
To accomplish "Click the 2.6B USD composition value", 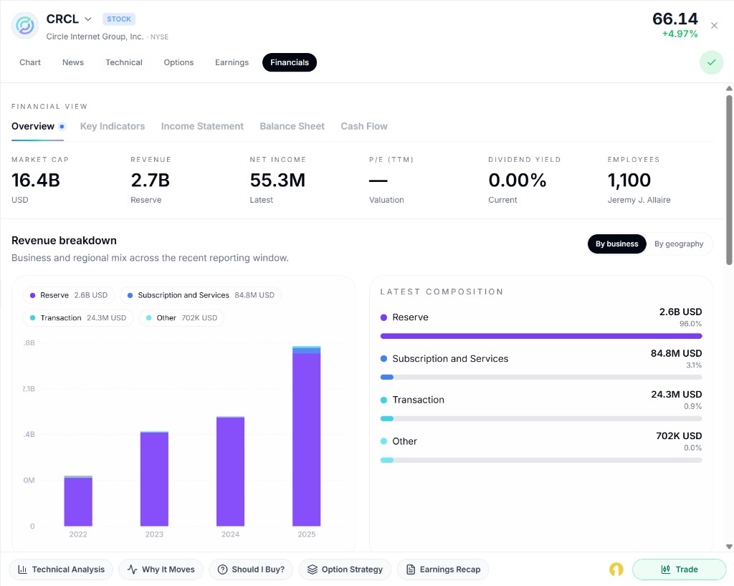I will [681, 312].
